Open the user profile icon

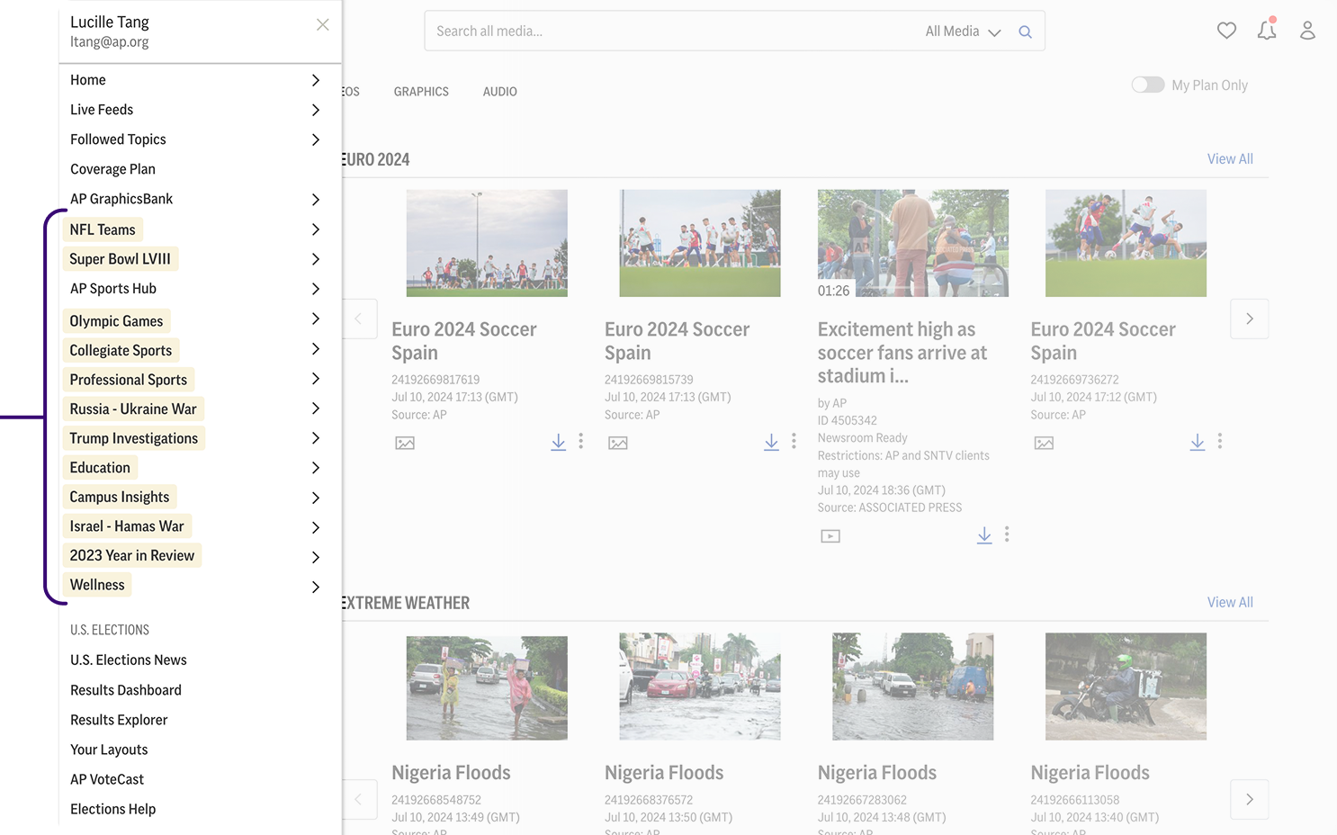[x=1307, y=31]
